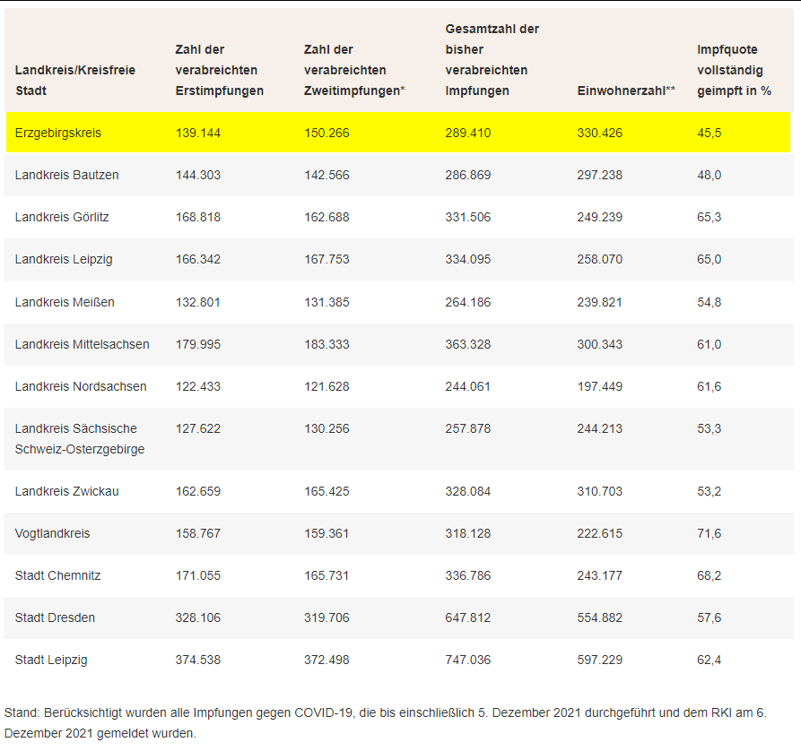Image resolution: width=801 pixels, height=751 pixels.
Task: Click the Stadt Chemnitz cell
Action: click(x=57, y=575)
